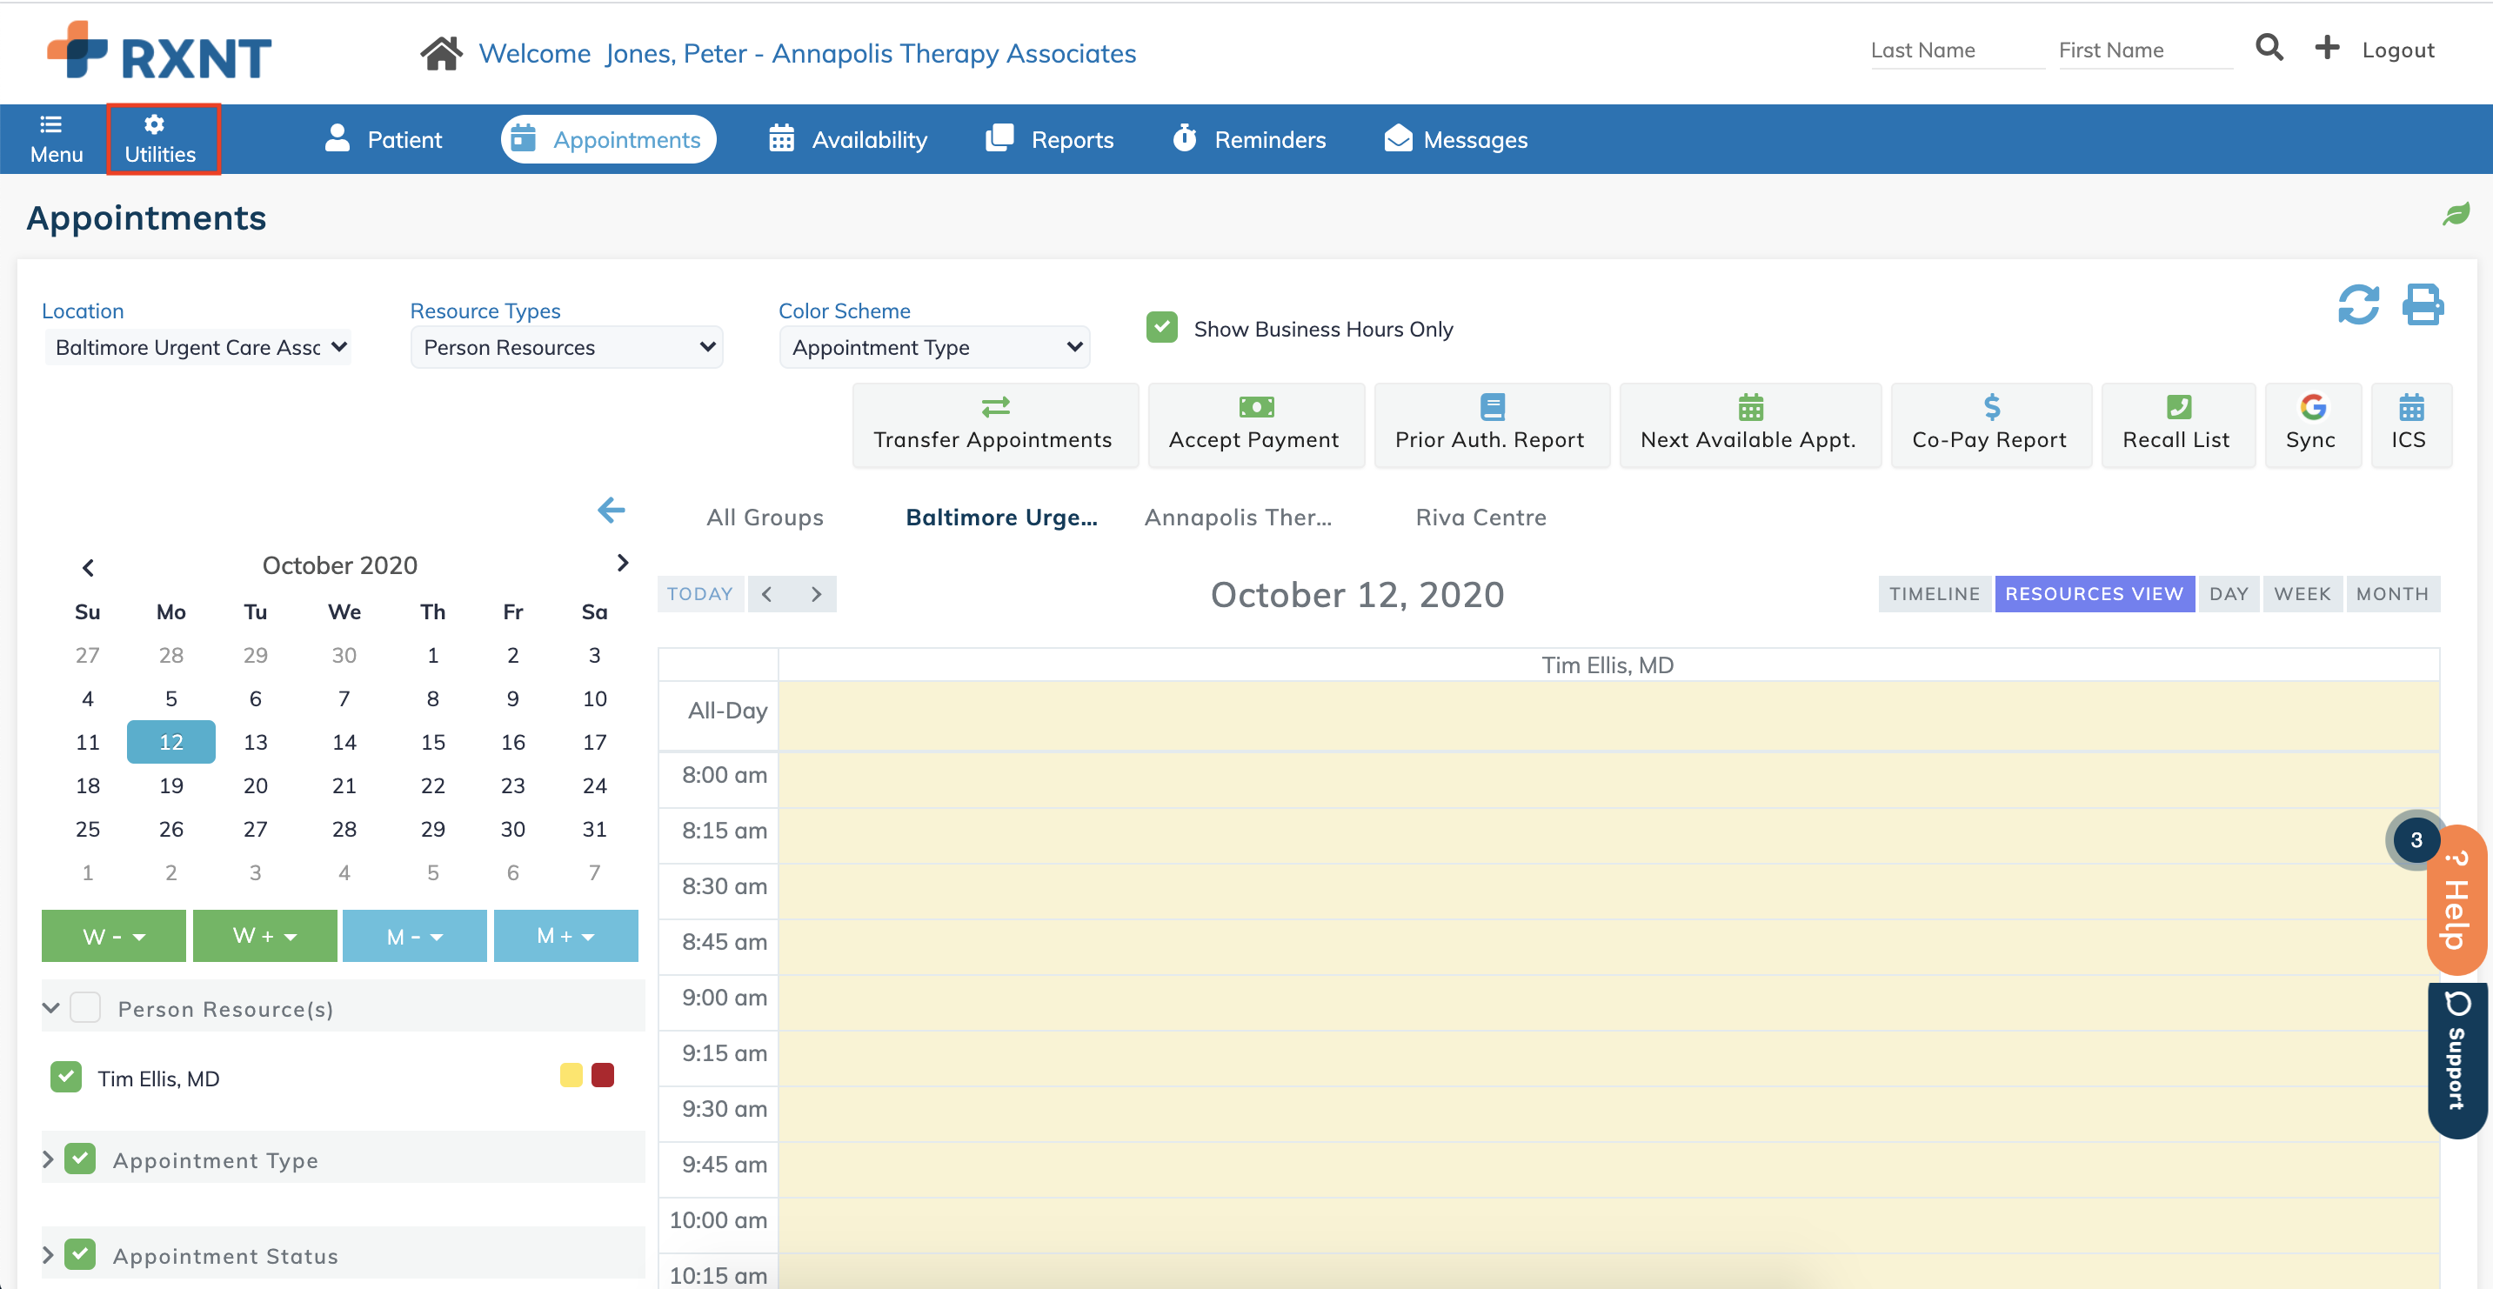Click the First Name search field
The height and width of the screenshot is (1289, 2493).
pyautogui.click(x=2146, y=50)
